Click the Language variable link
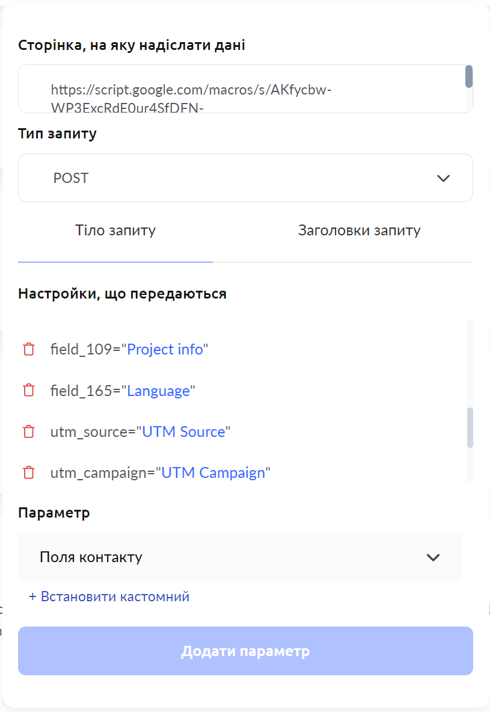The height and width of the screenshot is (712, 490). pos(158,391)
